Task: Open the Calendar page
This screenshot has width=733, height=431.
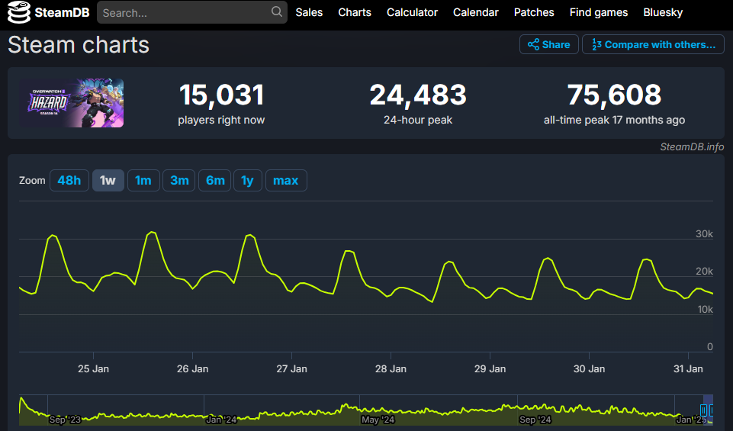Action: click(x=476, y=12)
